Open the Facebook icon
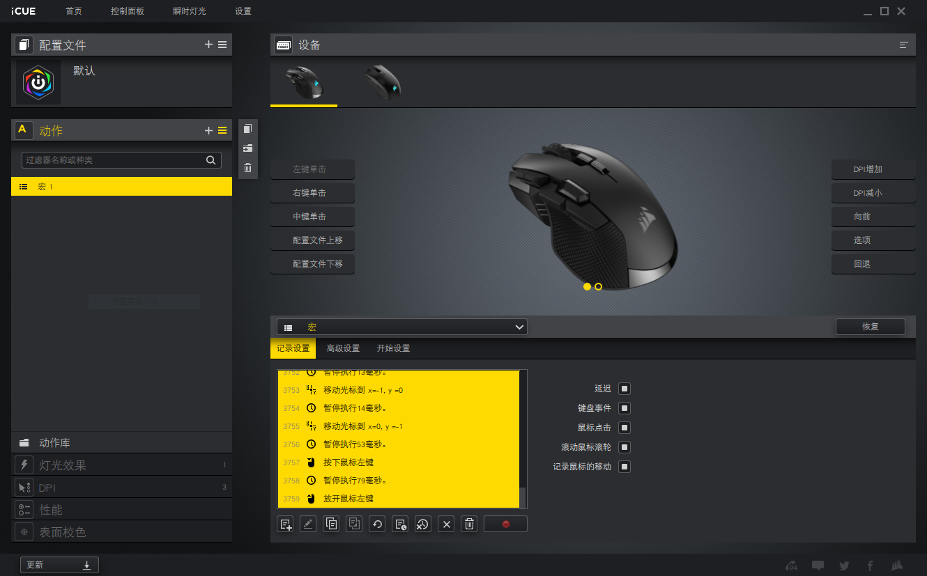 pos(870,566)
